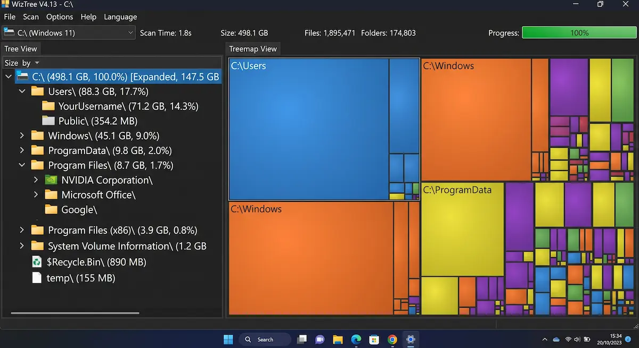Expand the Program Files (x86) node
Viewport: 639px width, 348px height.
coord(22,230)
